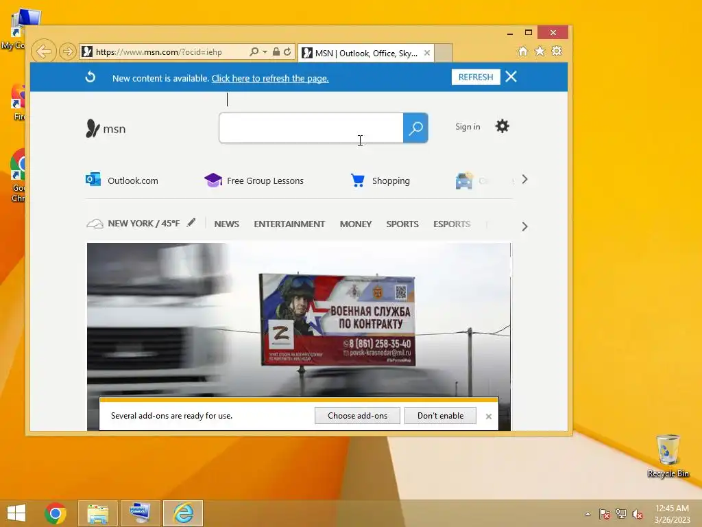
Task: Open the Sign in link
Action: (468, 127)
